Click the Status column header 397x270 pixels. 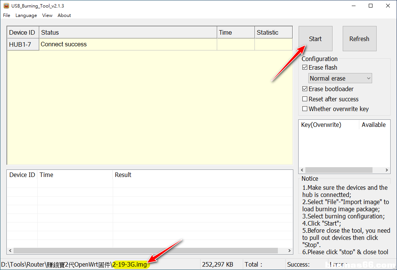tap(128, 33)
